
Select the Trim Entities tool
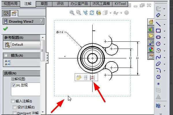(158, 106)
